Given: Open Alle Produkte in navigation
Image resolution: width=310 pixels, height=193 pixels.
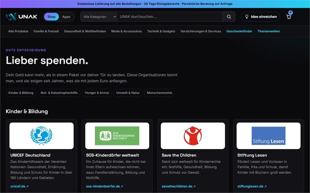Looking at the screenshot, I should pyautogui.click(x=18, y=31).
